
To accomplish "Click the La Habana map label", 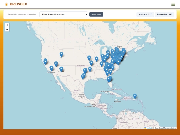I will [104, 91].
